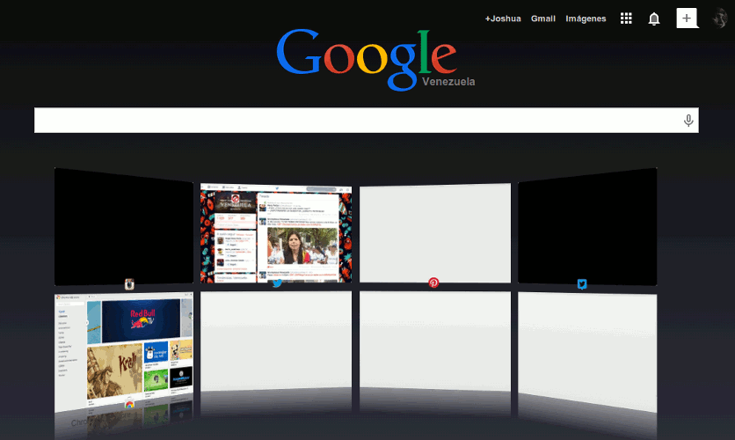Open the Pinterest tile thumbnail

coord(435,233)
